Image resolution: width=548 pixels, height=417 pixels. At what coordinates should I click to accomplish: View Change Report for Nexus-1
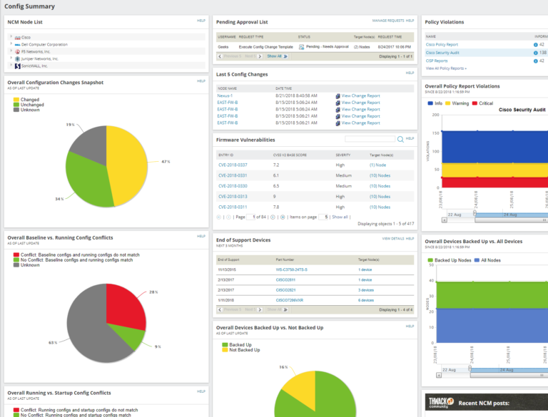(x=360, y=96)
